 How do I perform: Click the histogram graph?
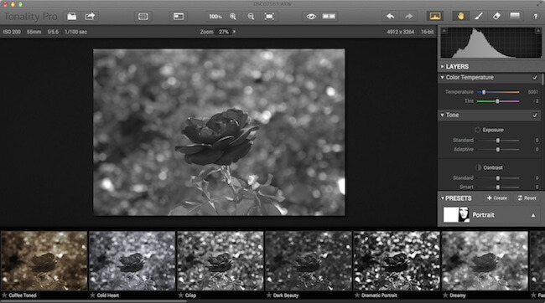click(491, 43)
